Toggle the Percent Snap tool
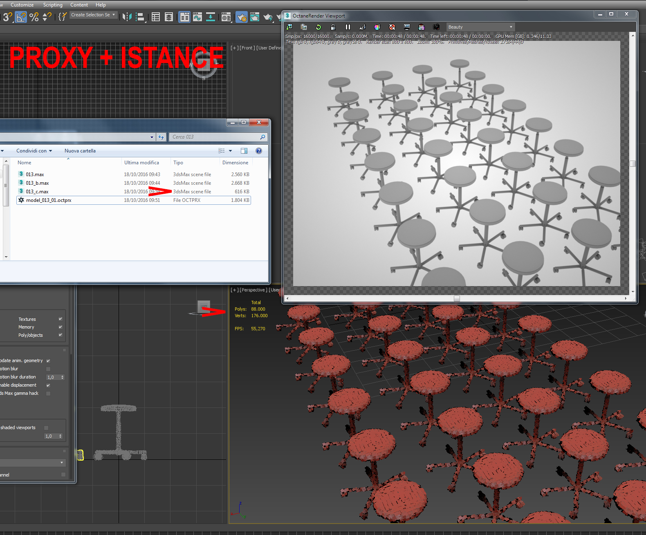This screenshot has height=535, width=646. pos(34,17)
